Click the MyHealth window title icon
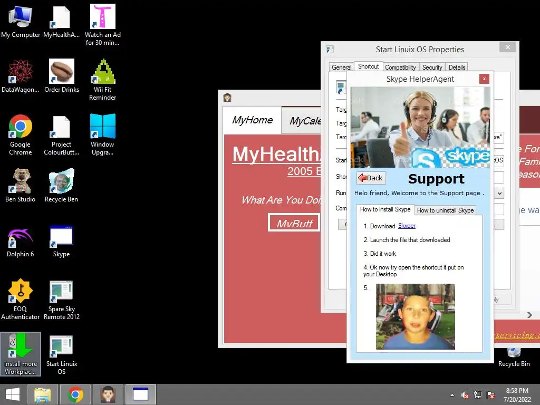540x405 pixels. point(227,98)
